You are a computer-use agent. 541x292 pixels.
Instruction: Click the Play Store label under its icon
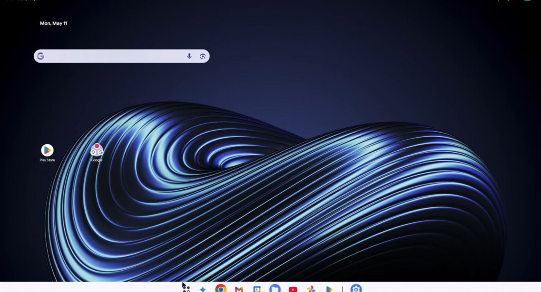coord(47,160)
